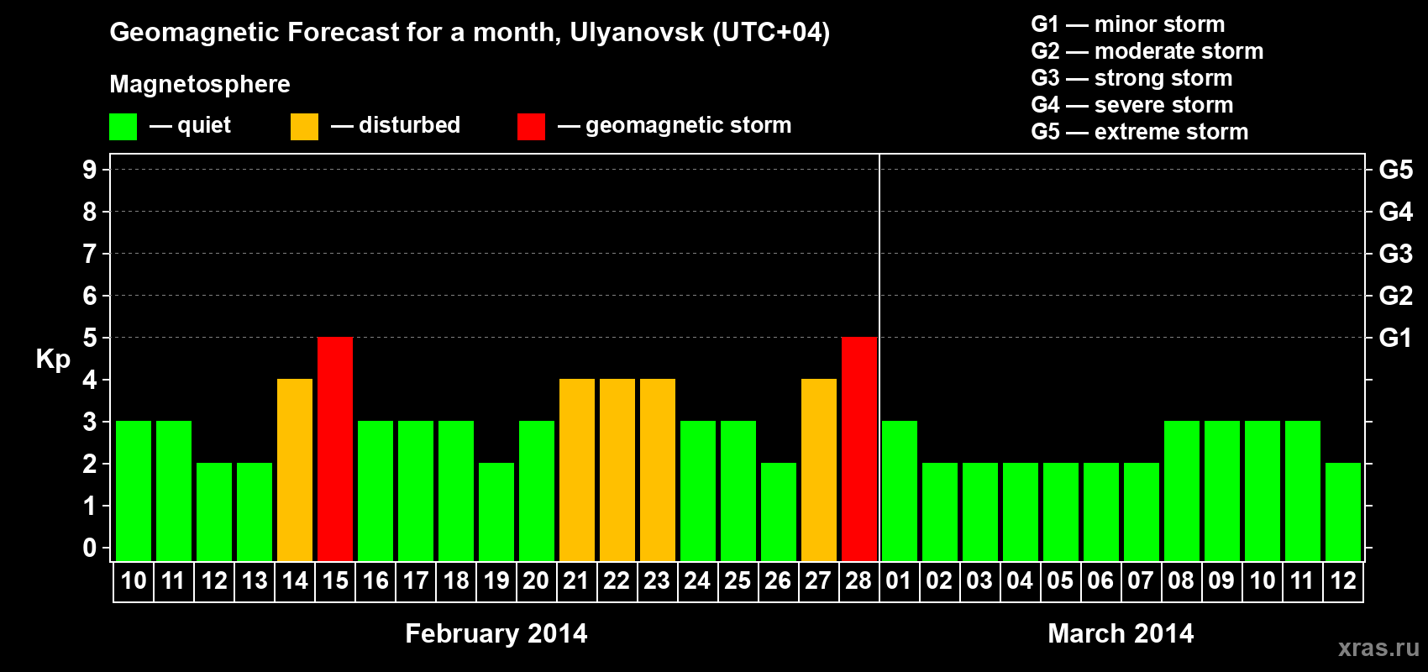Select the green bar for March 05
Image resolution: width=1428 pixels, height=672 pixels.
point(1061,512)
